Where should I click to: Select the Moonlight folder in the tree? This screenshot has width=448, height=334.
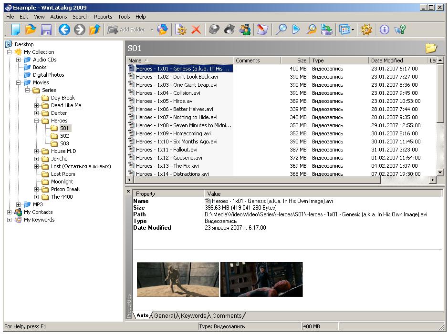click(62, 182)
